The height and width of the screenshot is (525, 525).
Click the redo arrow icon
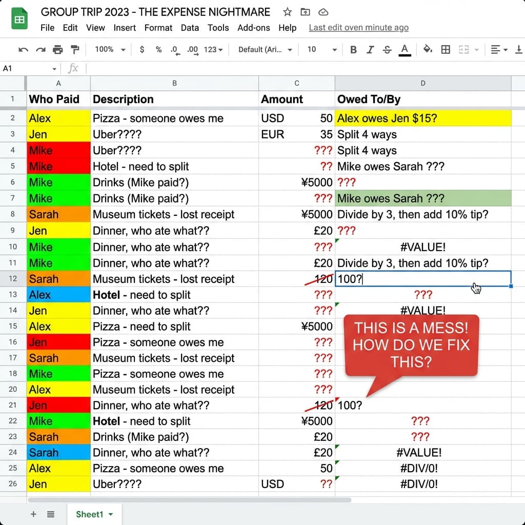click(x=41, y=50)
